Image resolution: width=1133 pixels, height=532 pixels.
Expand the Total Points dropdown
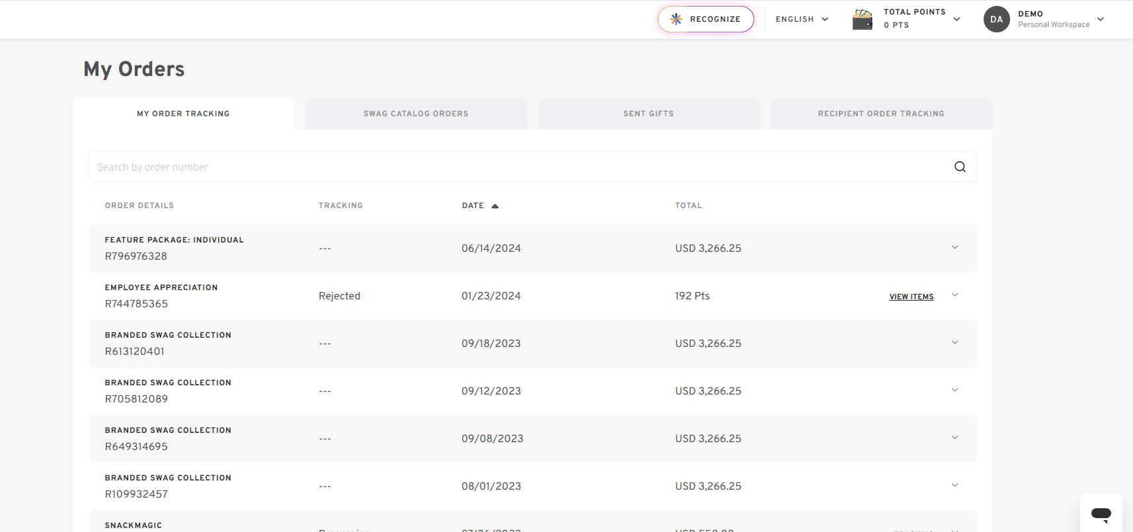click(x=957, y=19)
